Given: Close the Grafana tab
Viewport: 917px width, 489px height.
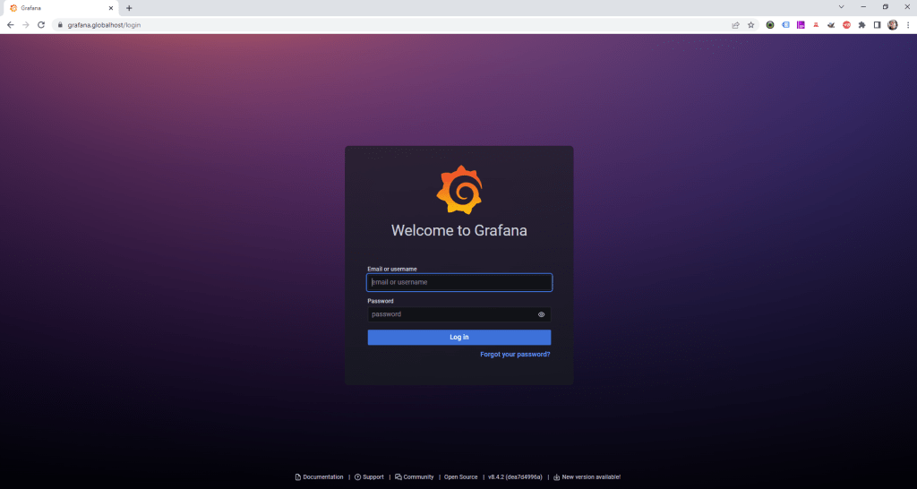Looking at the screenshot, I should (111, 8).
